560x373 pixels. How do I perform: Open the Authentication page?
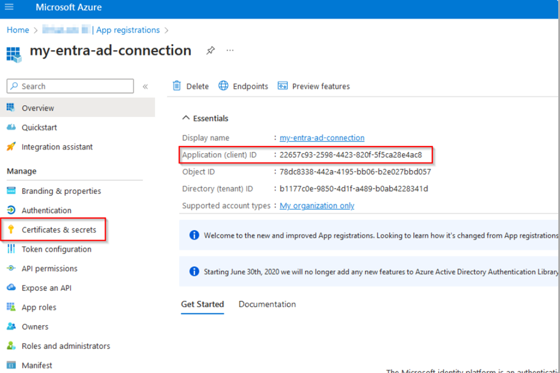77,210
